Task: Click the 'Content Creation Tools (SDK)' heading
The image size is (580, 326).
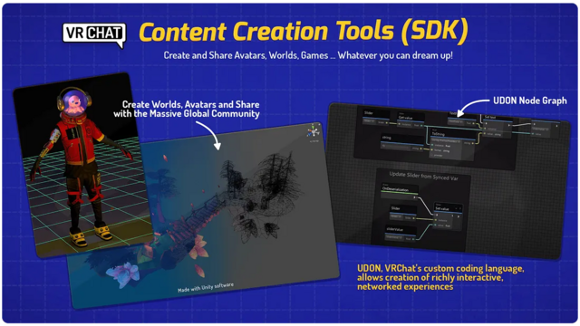Action: (304, 32)
